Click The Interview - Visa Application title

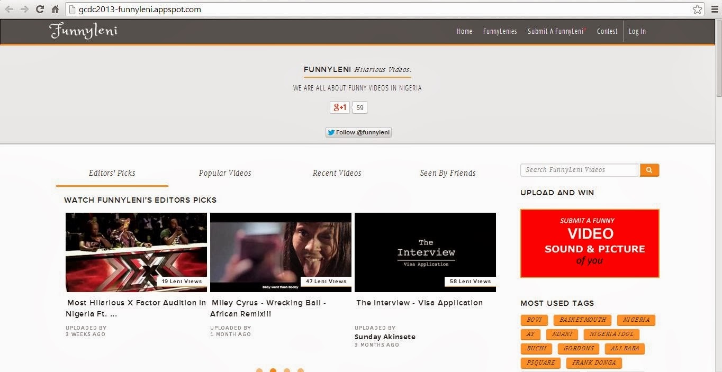click(419, 303)
